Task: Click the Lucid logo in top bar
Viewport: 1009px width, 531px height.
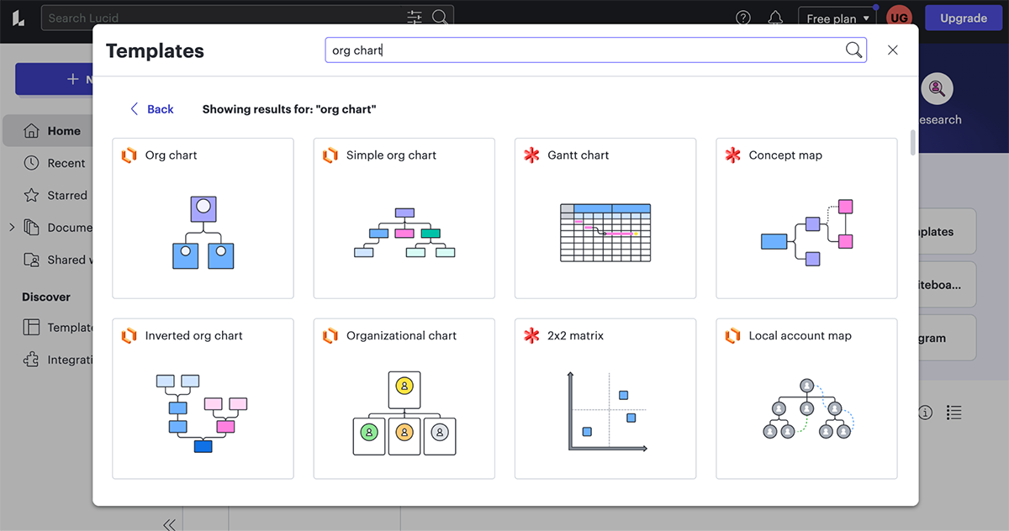Action: pyautogui.click(x=18, y=18)
